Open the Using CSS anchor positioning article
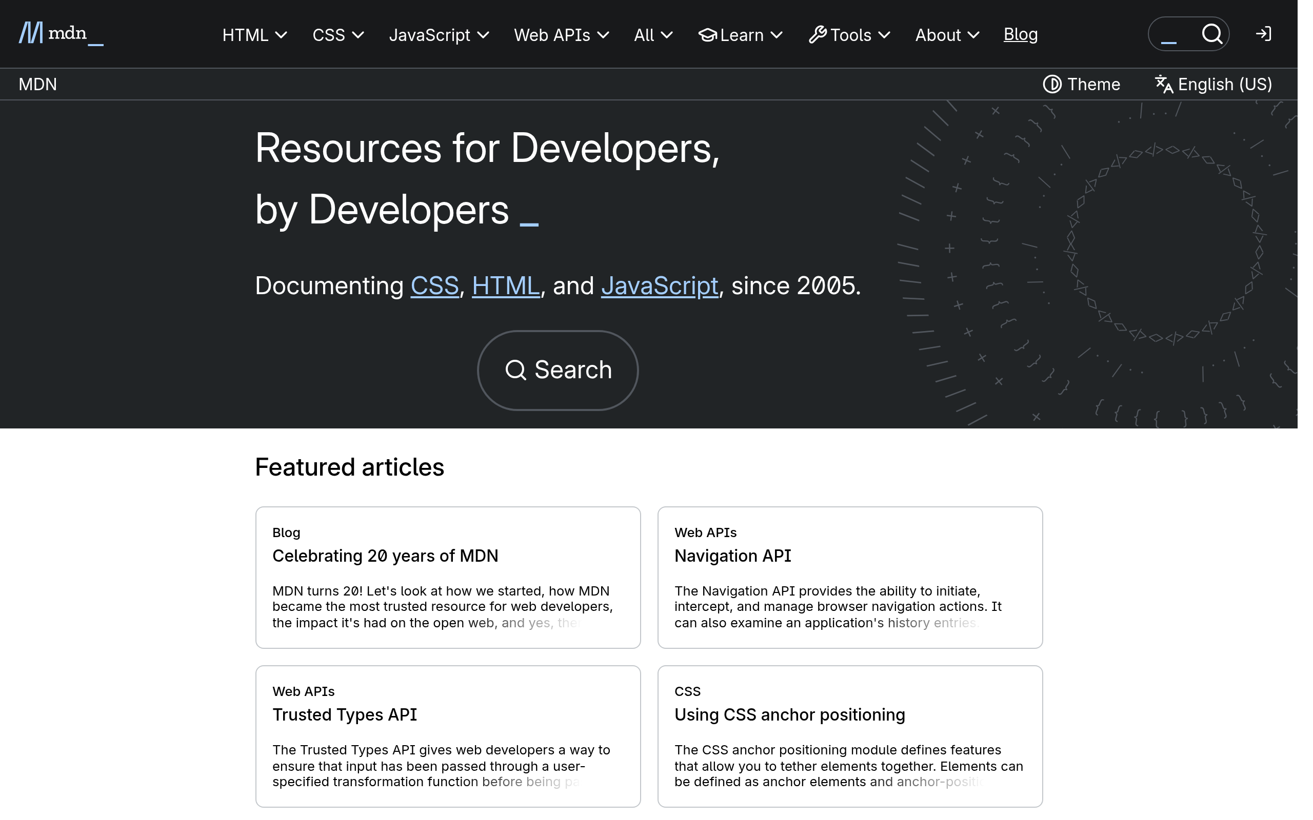The width and height of the screenshot is (1313, 820). coord(789,715)
